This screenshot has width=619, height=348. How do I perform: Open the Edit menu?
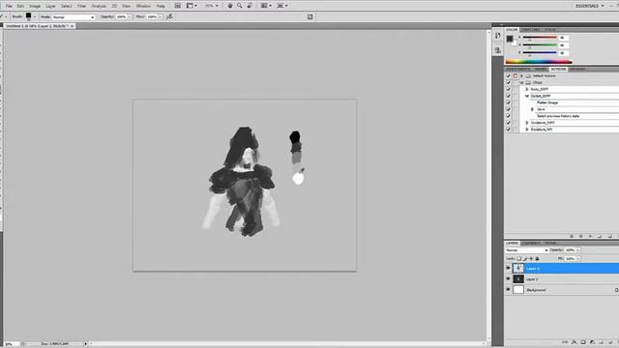(20, 6)
